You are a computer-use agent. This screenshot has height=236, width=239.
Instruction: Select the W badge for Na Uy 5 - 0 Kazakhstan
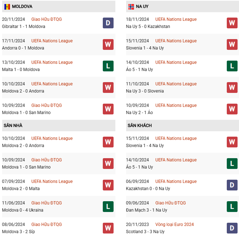[232, 23]
